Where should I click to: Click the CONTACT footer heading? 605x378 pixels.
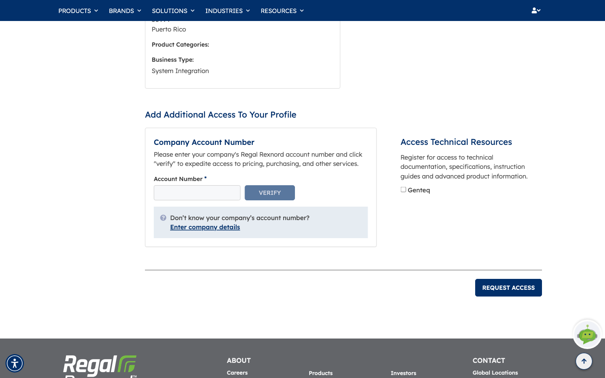[489, 360]
